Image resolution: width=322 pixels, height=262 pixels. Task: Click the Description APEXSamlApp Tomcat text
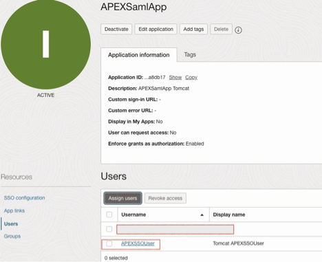pyautogui.click(x=149, y=89)
